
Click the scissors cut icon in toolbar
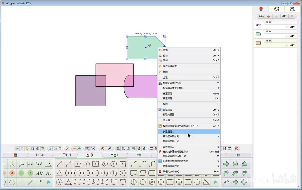(x=50, y=149)
